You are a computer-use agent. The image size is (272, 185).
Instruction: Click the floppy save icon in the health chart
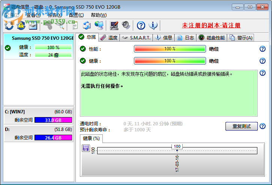pos(86,148)
